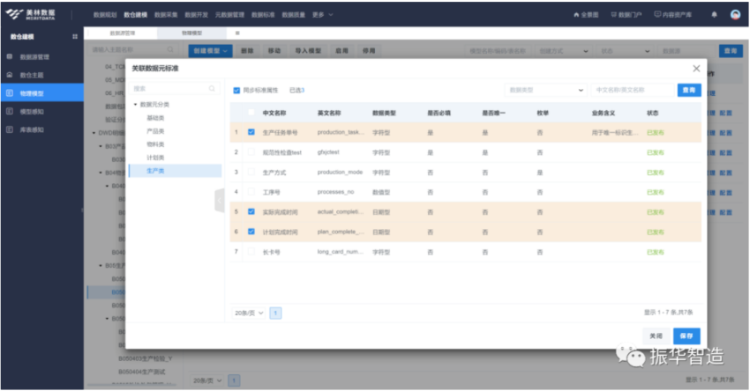Image resolution: width=750 pixels, height=391 pixels.
Task: Uncheck the 实际完成时间 row checkbox
Action: [251, 211]
